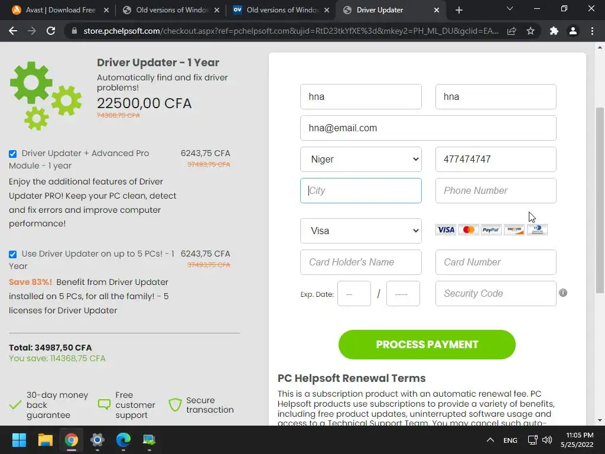Click the 22500,00 CFA price text

point(144,103)
